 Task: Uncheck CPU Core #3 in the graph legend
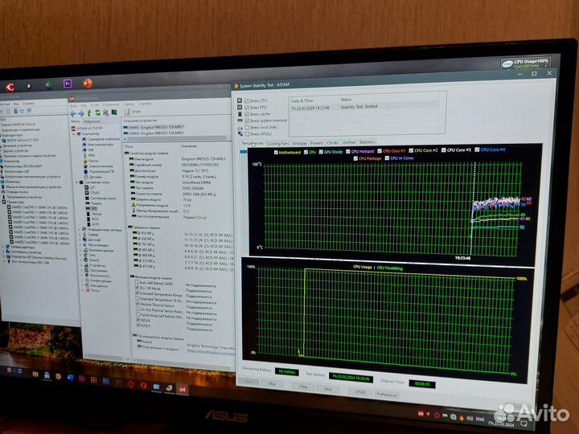tap(443, 150)
